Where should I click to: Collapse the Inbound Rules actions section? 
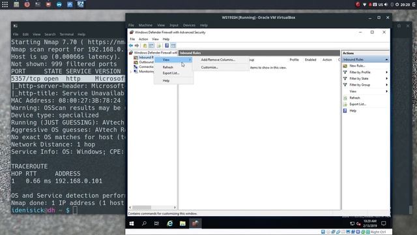[x=386, y=59]
